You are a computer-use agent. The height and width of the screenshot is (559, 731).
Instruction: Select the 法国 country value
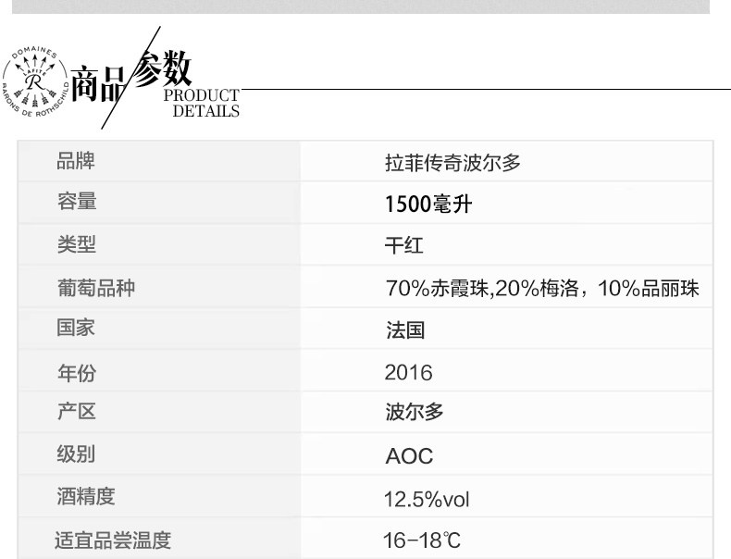point(405,330)
